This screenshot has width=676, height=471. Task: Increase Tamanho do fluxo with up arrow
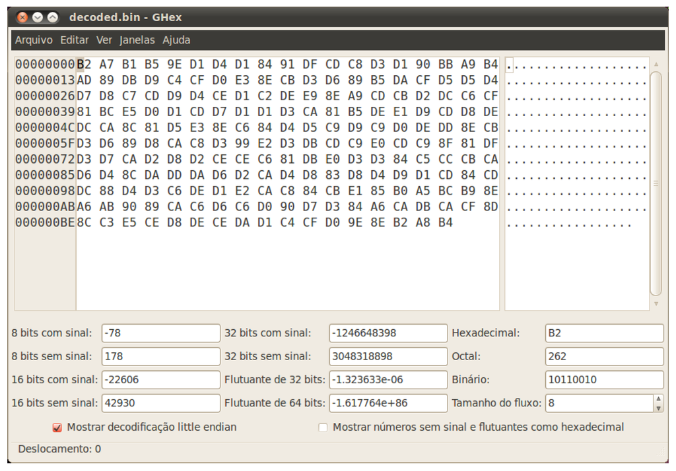[x=658, y=398]
